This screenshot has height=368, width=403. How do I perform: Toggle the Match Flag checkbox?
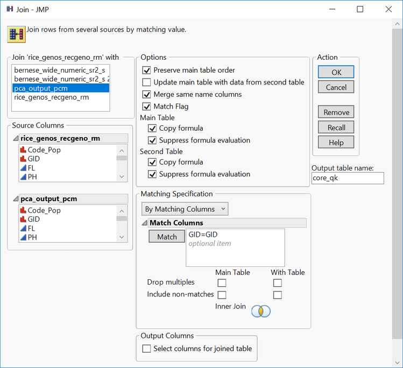click(x=146, y=107)
